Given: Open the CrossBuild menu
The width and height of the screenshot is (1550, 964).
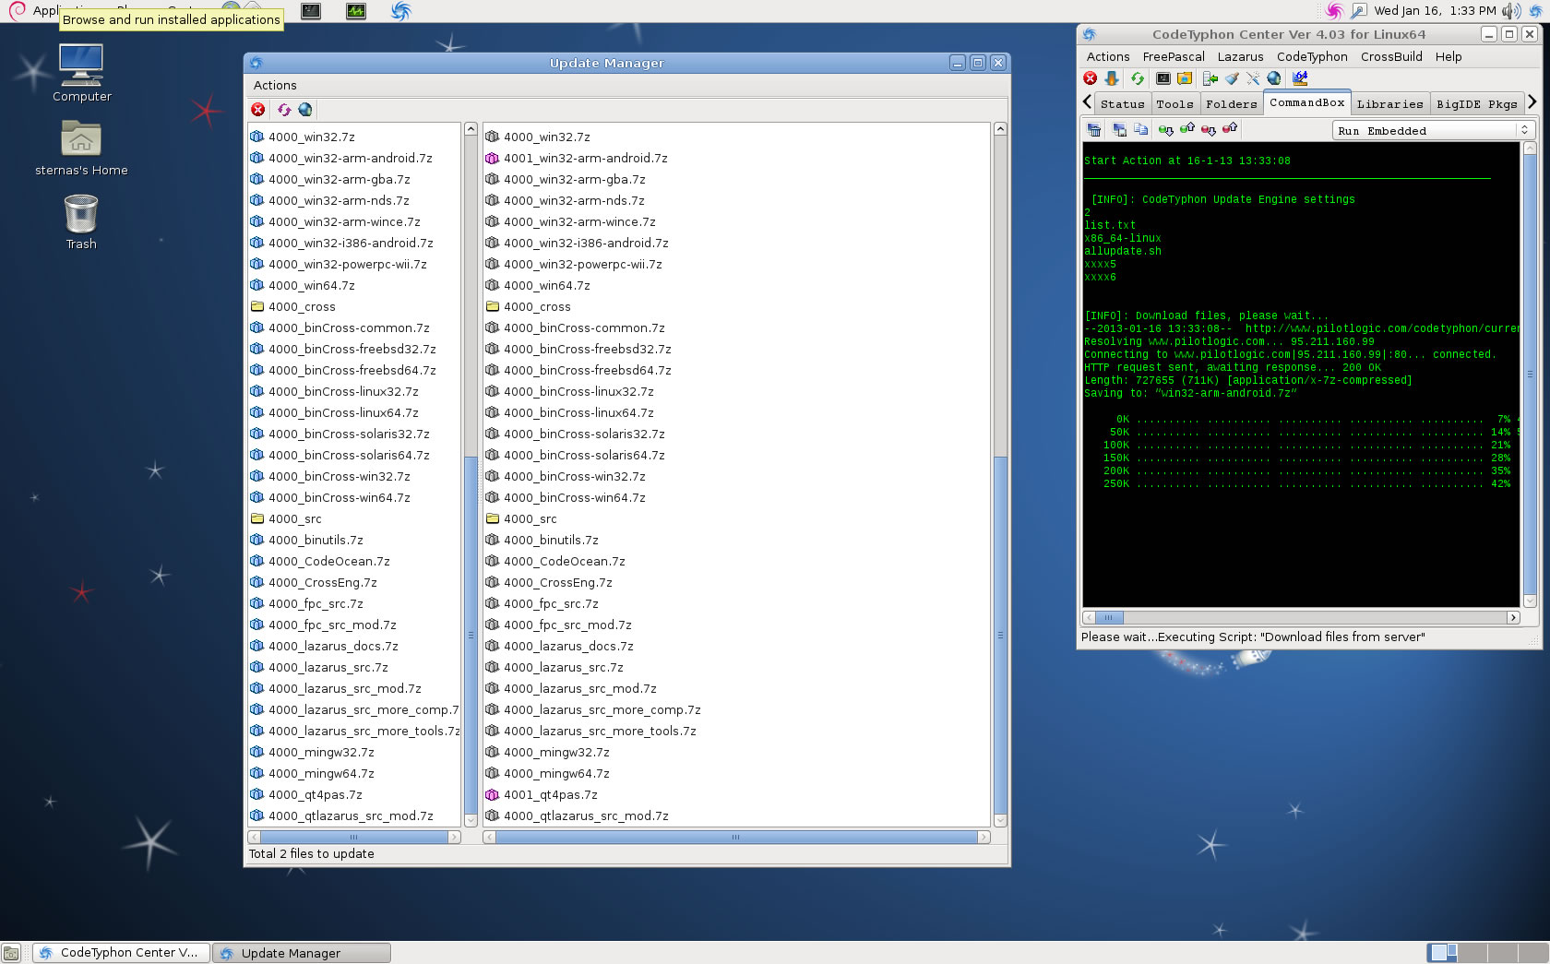Looking at the screenshot, I should point(1391,56).
